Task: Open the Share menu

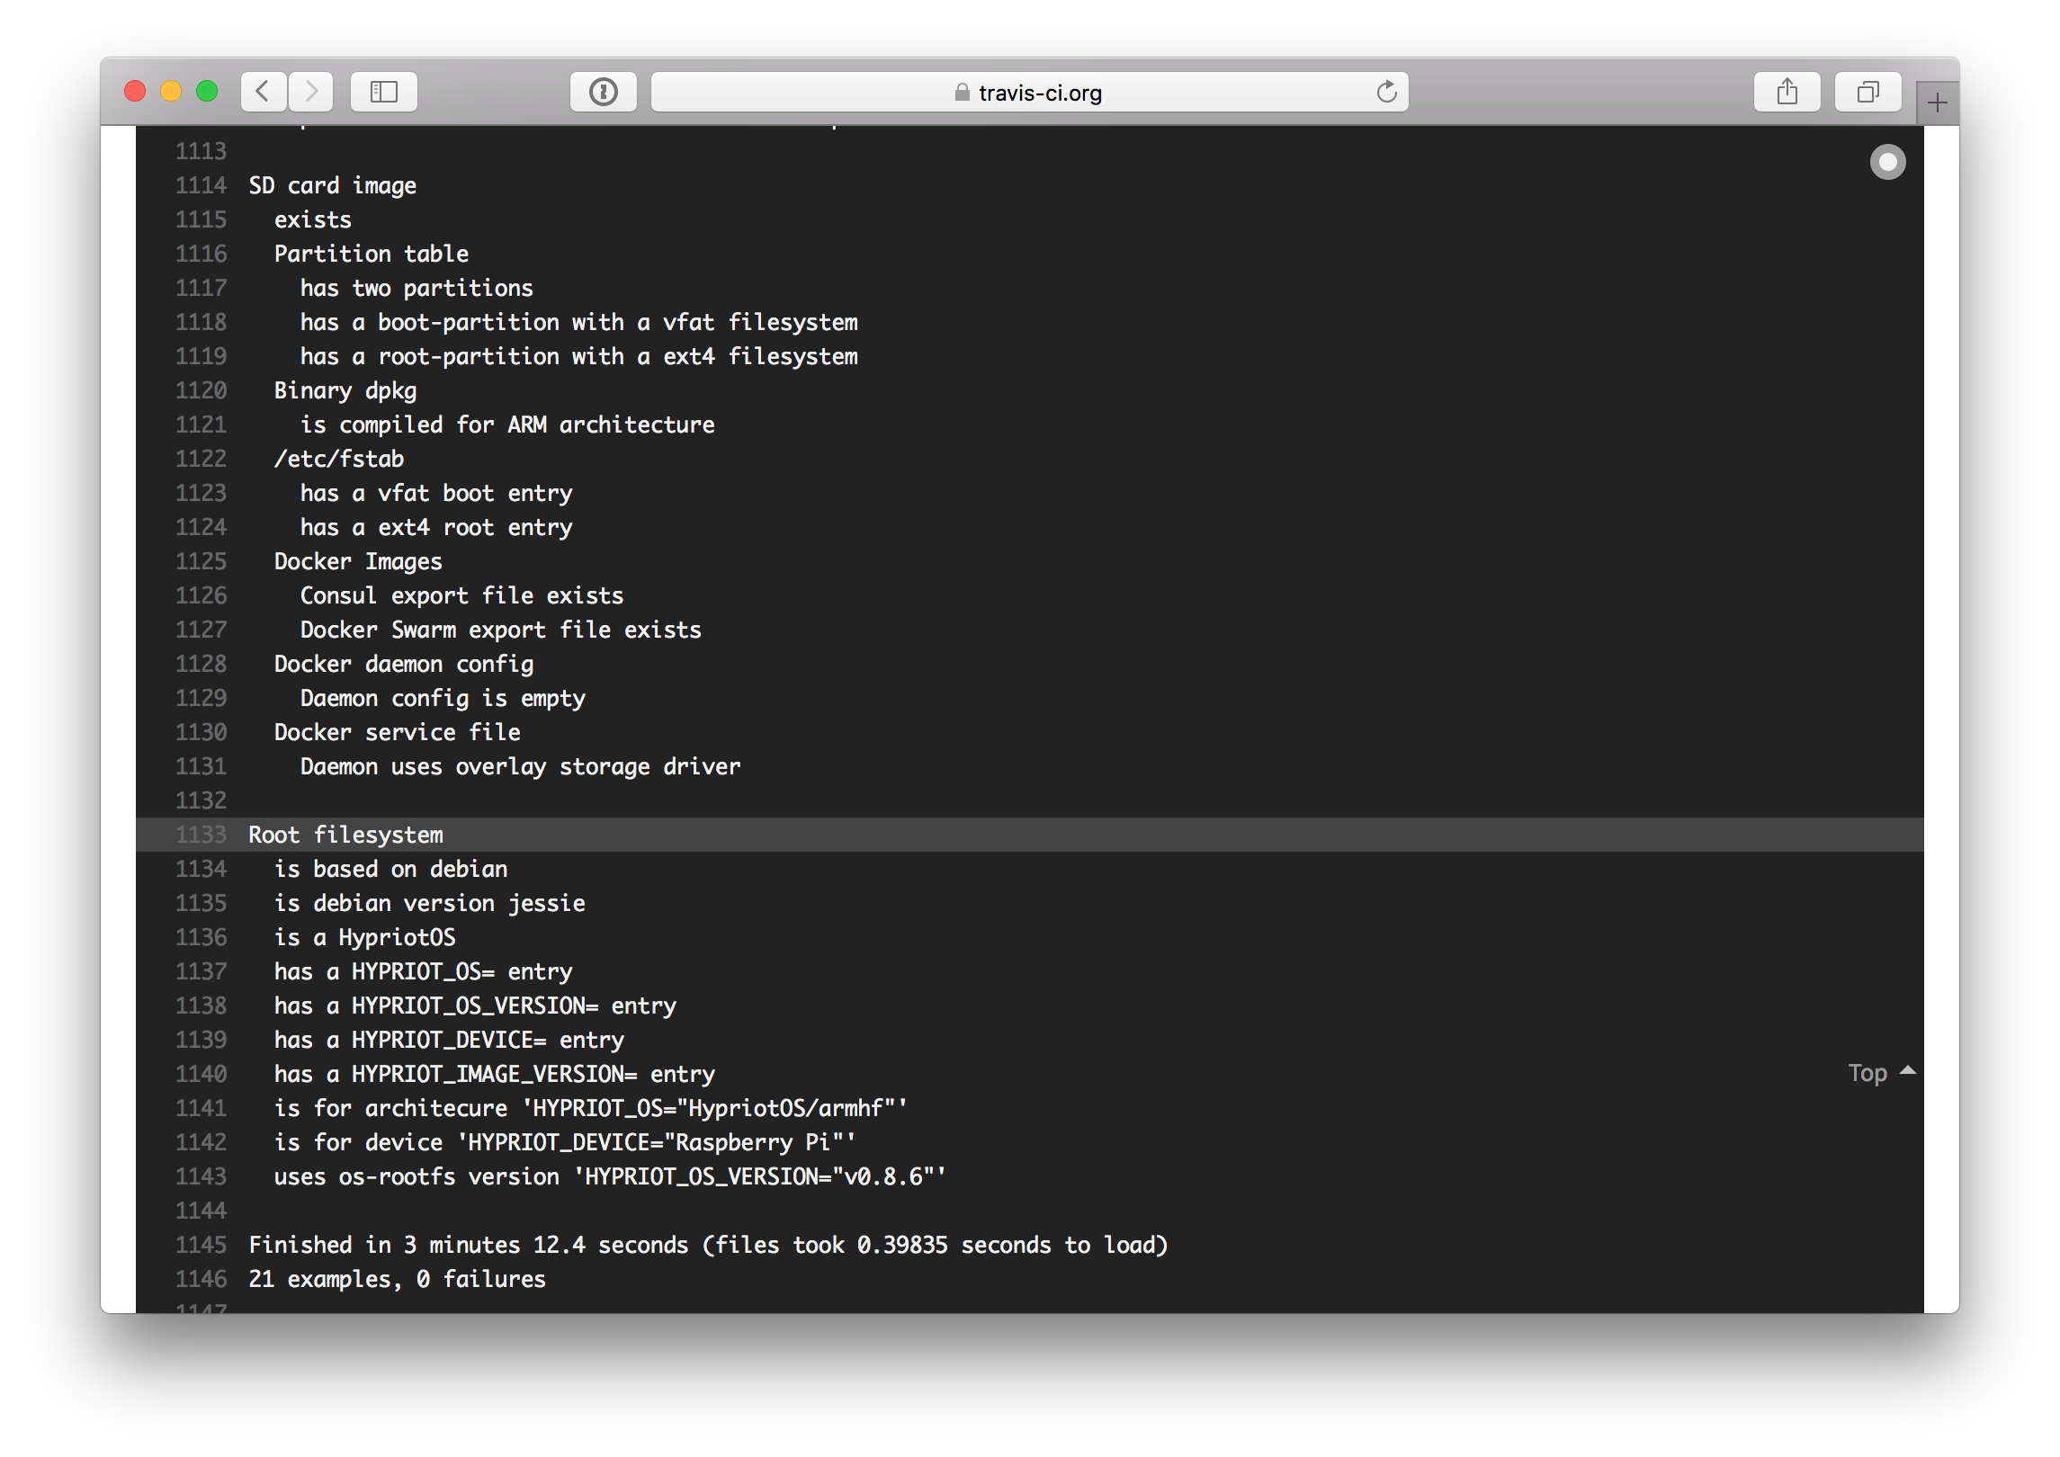Action: pos(1787,91)
